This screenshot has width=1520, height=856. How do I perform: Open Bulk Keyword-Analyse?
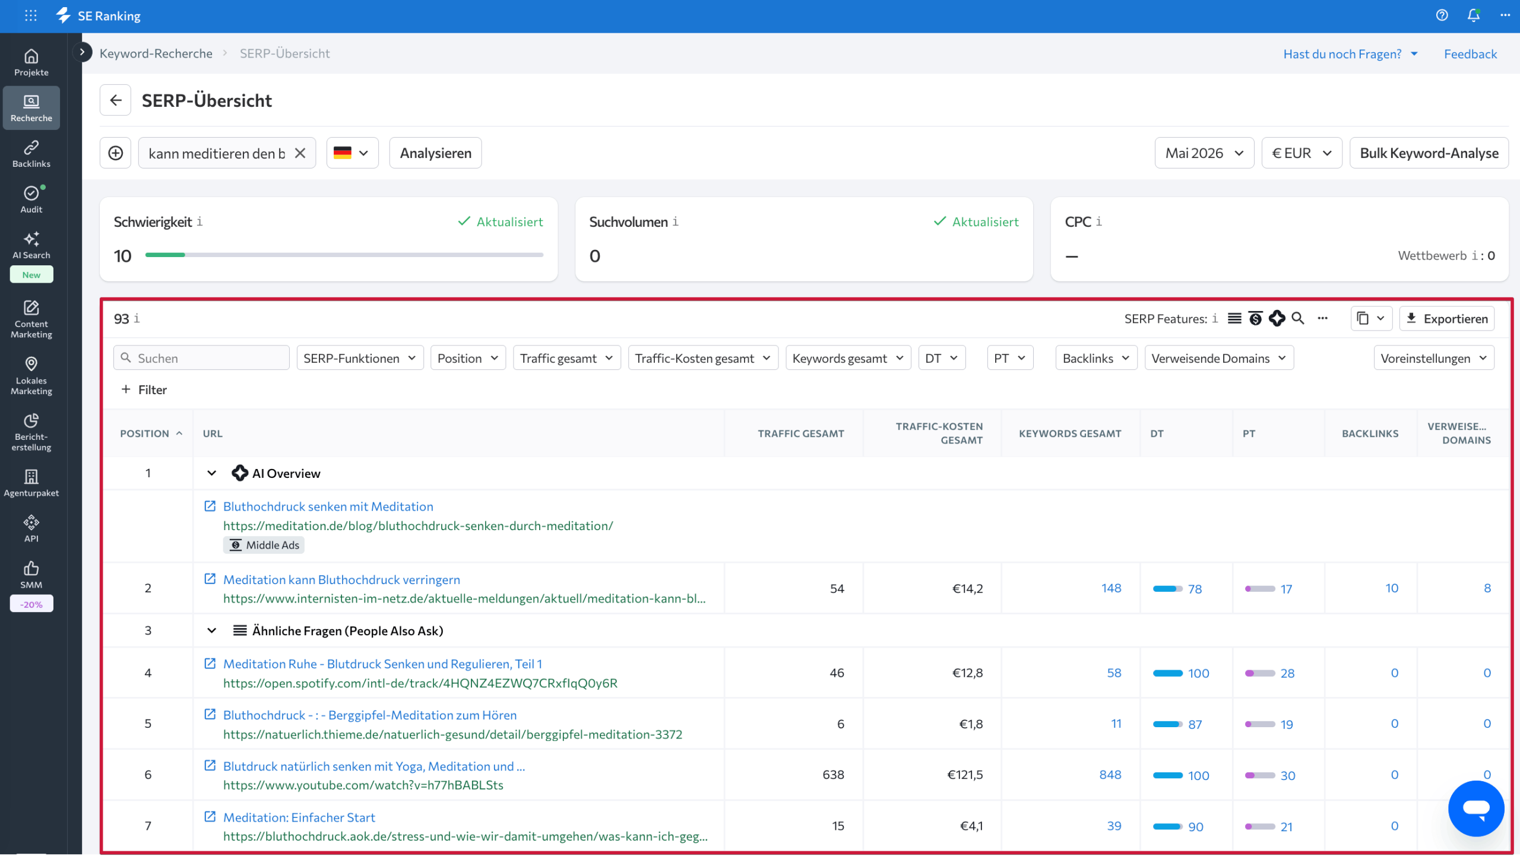click(1429, 153)
